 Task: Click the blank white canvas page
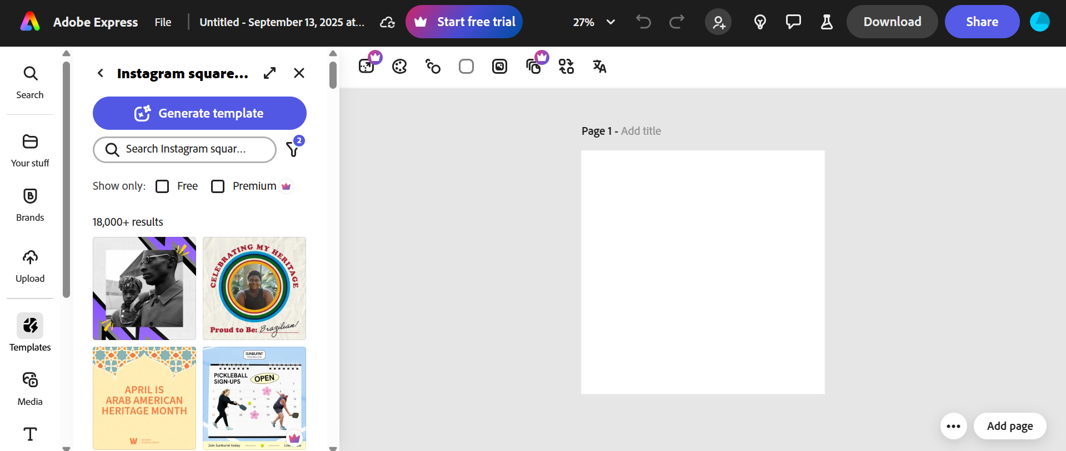point(703,272)
